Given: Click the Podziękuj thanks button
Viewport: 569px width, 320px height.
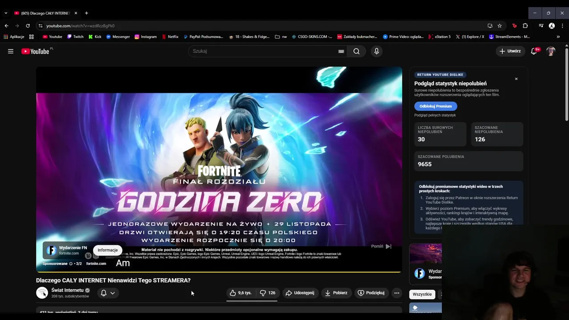Looking at the screenshot, I should 371,293.
